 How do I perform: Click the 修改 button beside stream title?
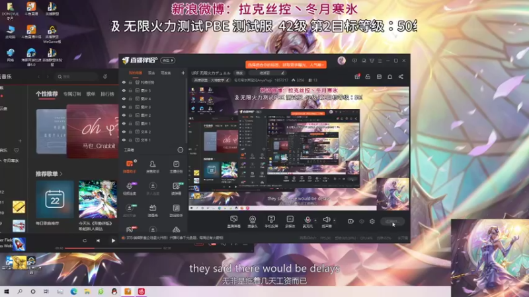(239, 73)
